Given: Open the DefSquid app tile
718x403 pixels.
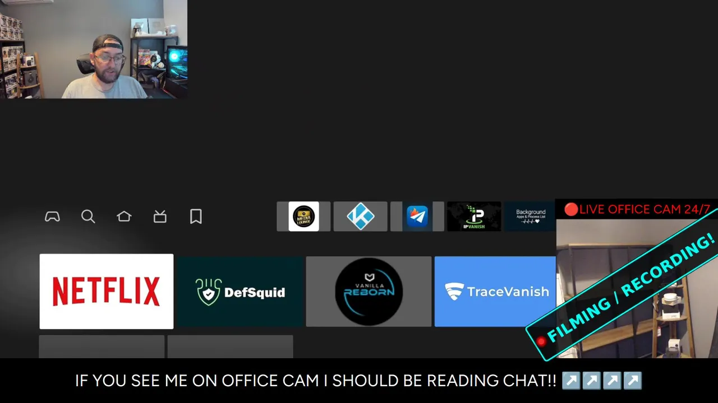Looking at the screenshot, I should pyautogui.click(x=240, y=292).
